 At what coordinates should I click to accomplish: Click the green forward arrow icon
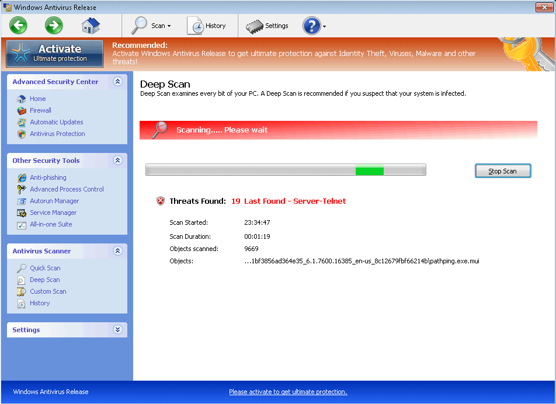click(54, 25)
